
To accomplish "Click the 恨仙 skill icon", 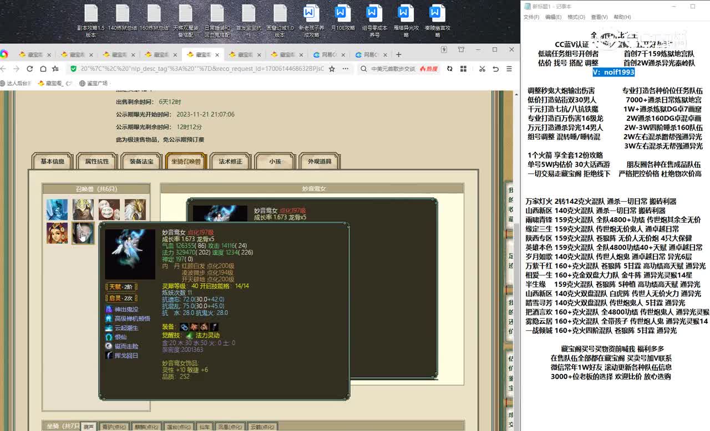I will 109,337.
